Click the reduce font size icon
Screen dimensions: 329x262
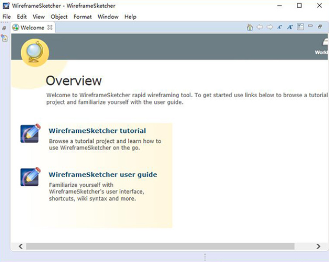pyautogui.click(x=280, y=27)
